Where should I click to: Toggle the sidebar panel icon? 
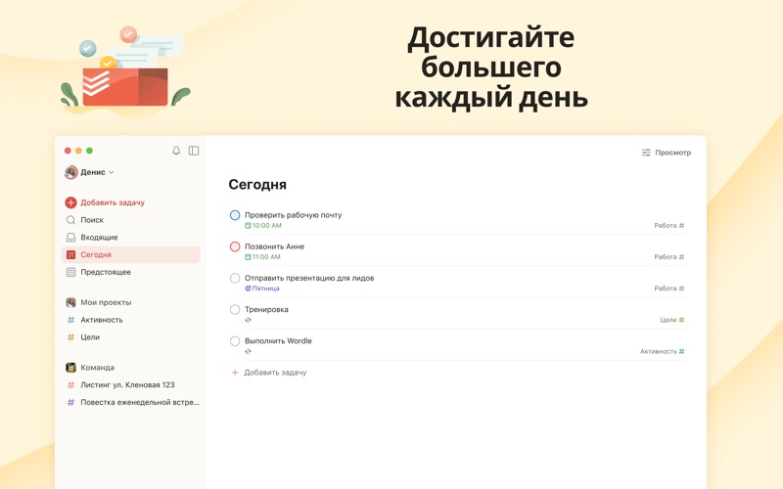194,151
